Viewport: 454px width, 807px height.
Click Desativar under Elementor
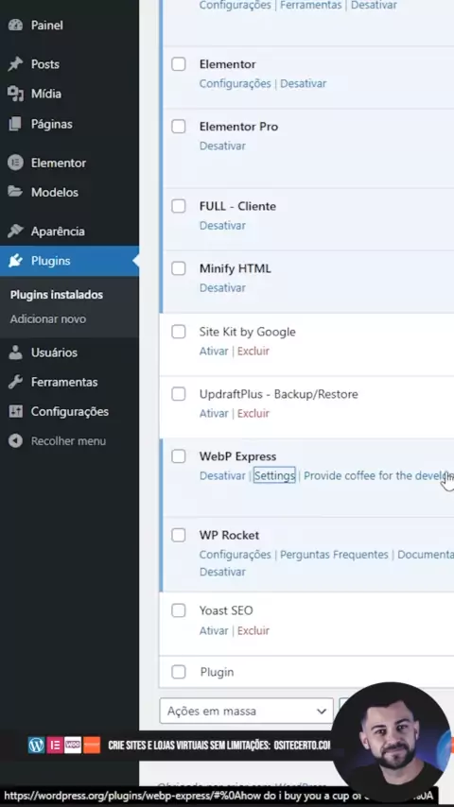click(303, 83)
